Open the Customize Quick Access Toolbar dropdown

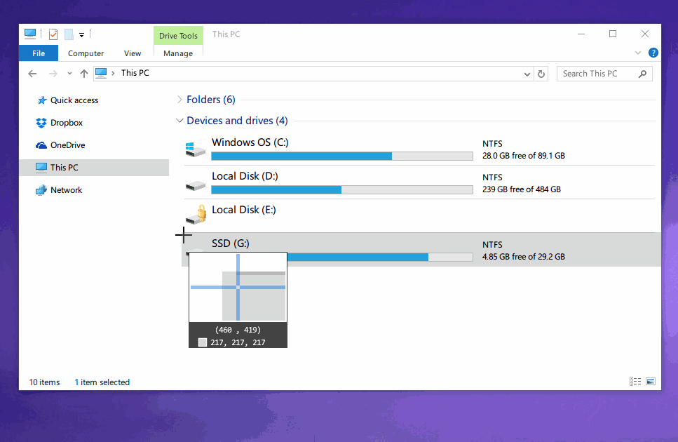click(81, 33)
